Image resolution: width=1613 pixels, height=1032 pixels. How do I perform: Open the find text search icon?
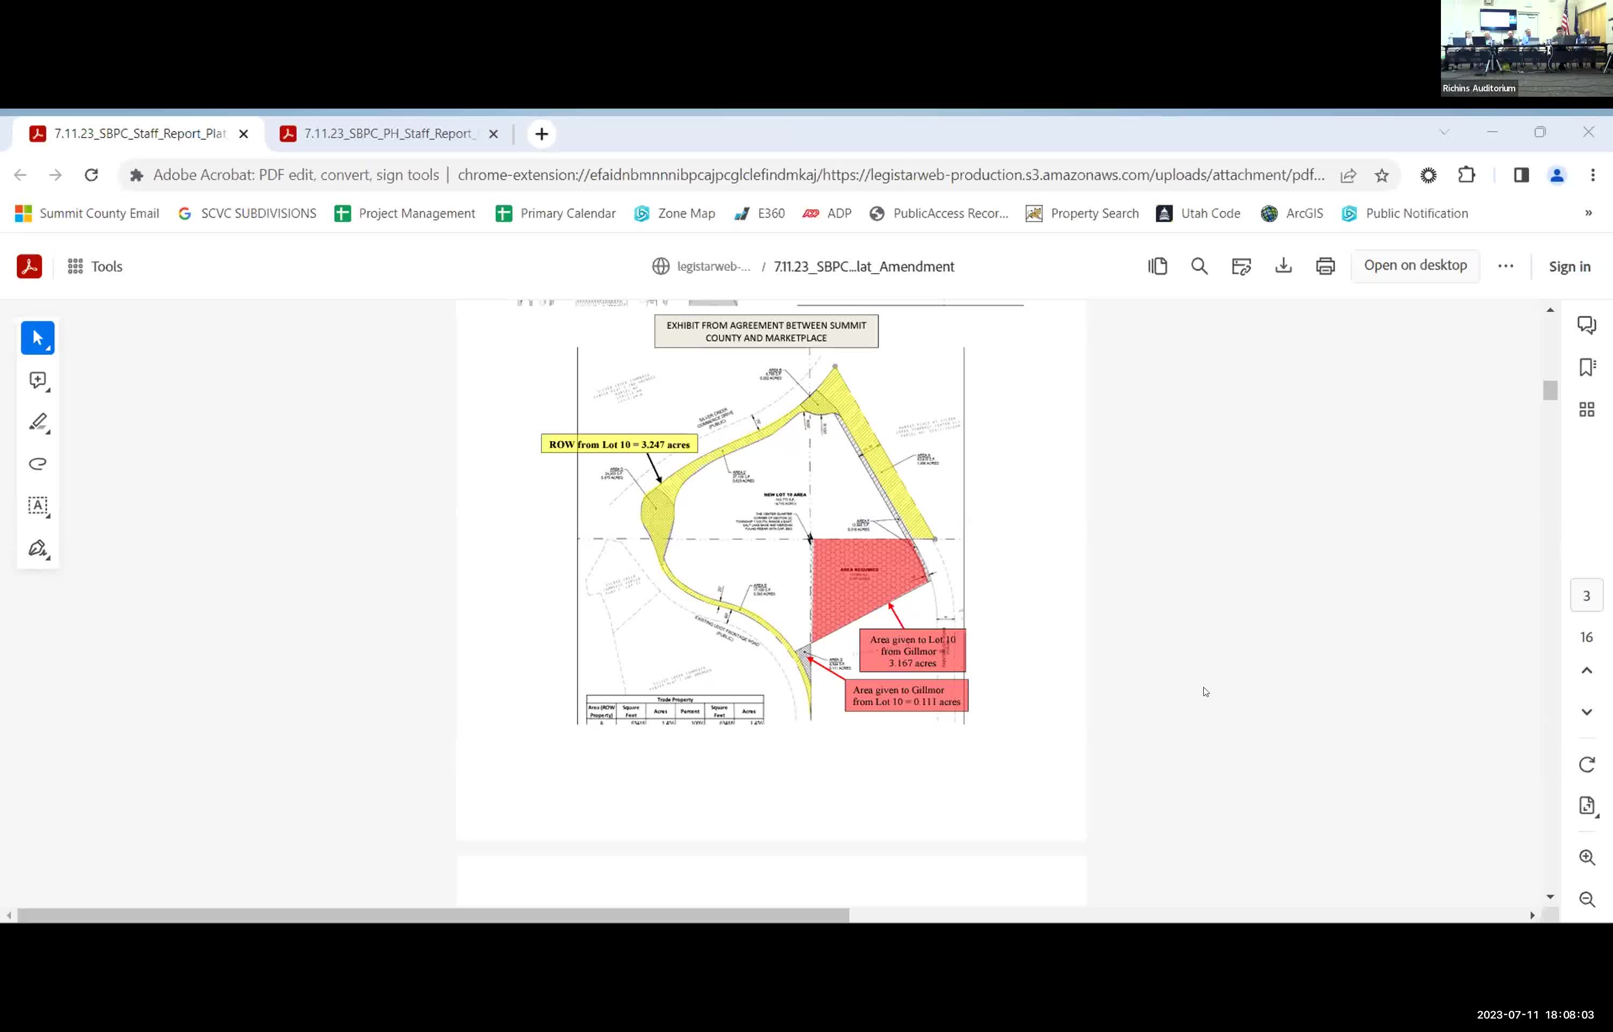1199,267
